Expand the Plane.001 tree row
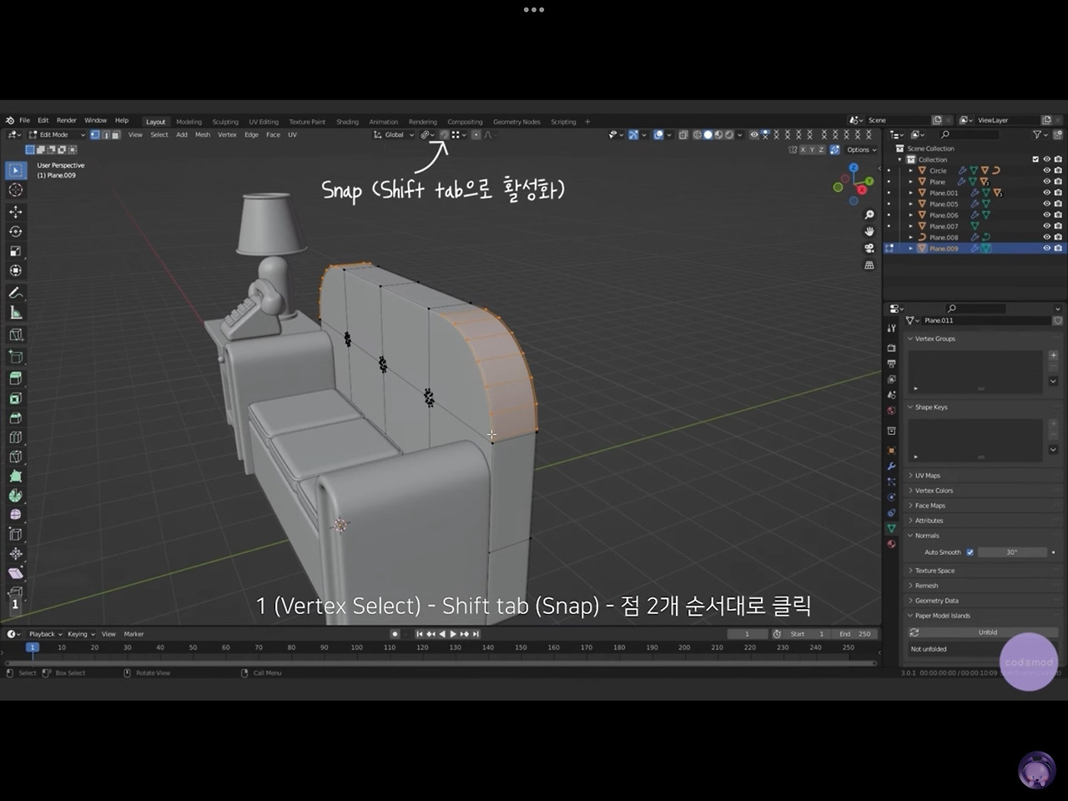Viewport: 1068px width, 801px height. click(x=910, y=193)
